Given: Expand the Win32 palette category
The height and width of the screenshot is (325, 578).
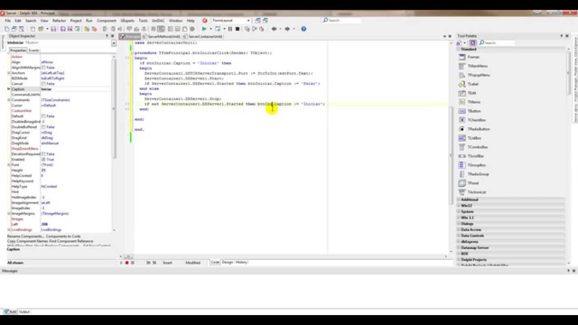Looking at the screenshot, I should pyautogui.click(x=459, y=205).
